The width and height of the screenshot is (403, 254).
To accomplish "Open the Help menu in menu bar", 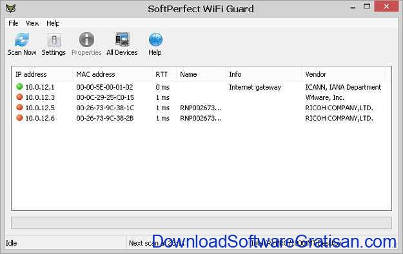I will click(x=53, y=23).
